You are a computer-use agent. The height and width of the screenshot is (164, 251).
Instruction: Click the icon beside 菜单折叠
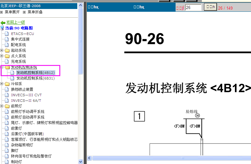(x=24, y=12)
